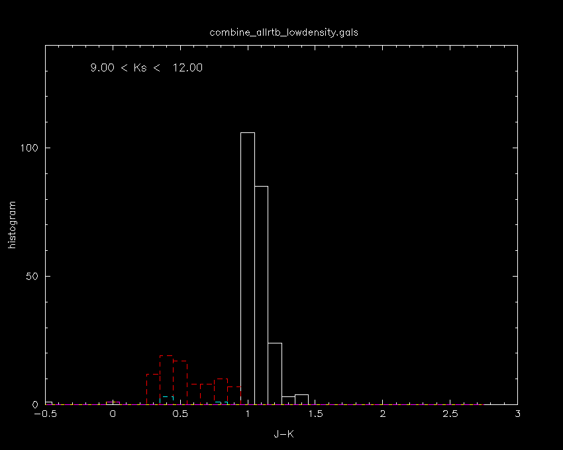Click the x-axis tick label 2
The width and height of the screenshot is (563, 450).
(x=383, y=414)
